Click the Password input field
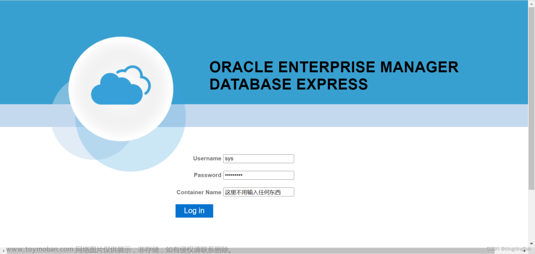The height and width of the screenshot is (254, 535). point(258,176)
